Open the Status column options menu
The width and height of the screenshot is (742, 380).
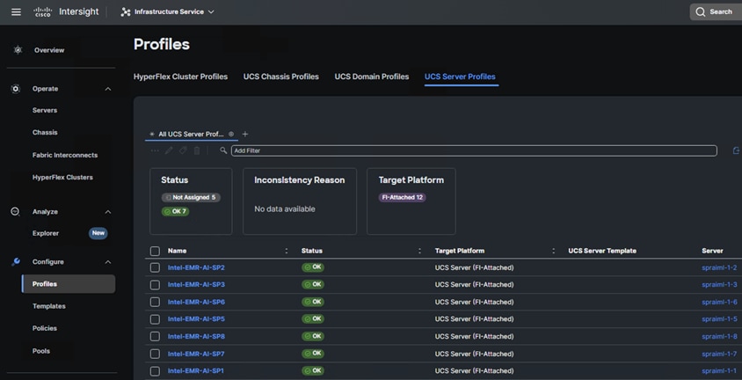coord(419,251)
